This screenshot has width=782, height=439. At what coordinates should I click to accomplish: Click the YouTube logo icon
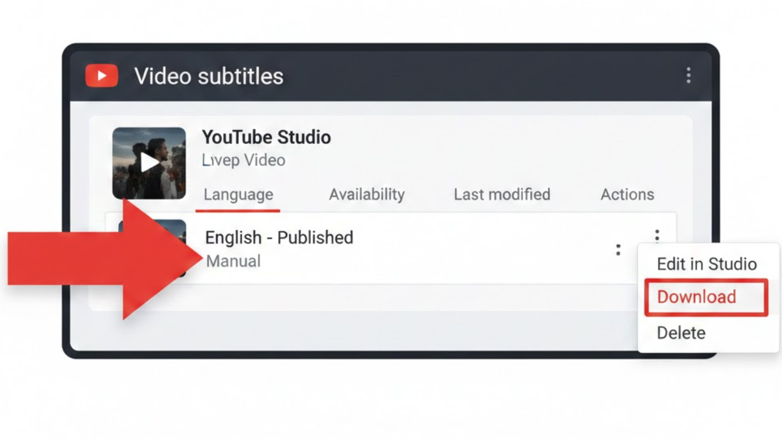[101, 75]
